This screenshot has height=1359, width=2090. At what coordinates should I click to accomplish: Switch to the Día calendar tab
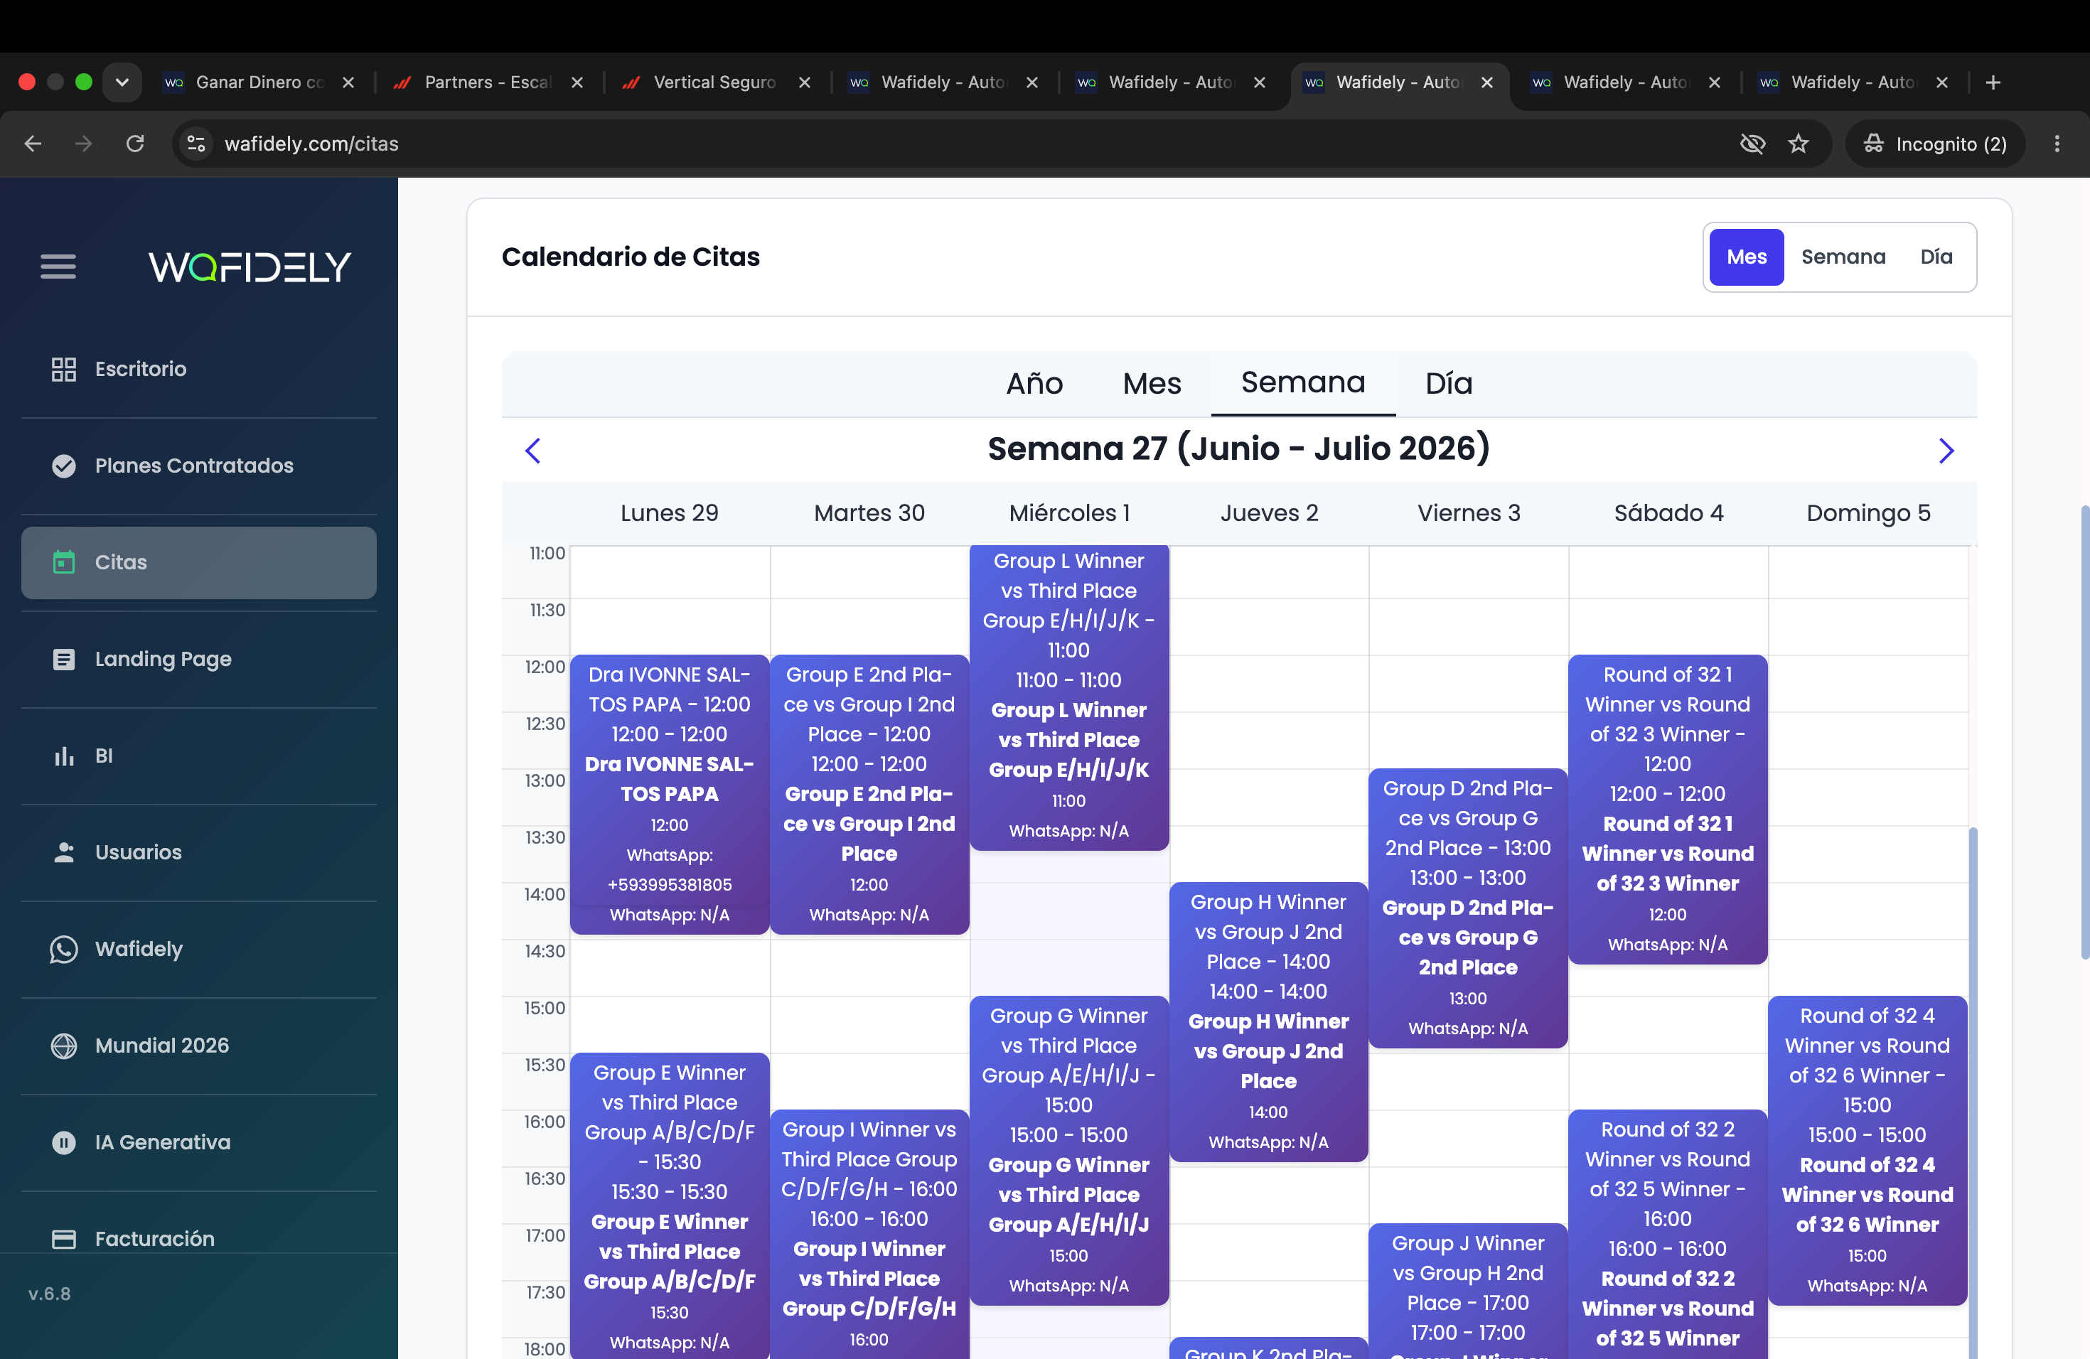point(1448,384)
